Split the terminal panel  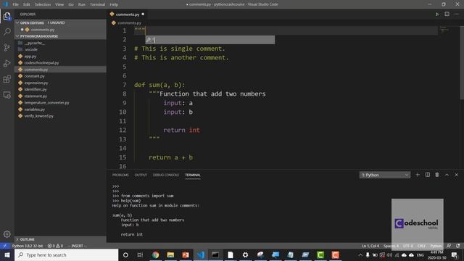tap(427, 175)
